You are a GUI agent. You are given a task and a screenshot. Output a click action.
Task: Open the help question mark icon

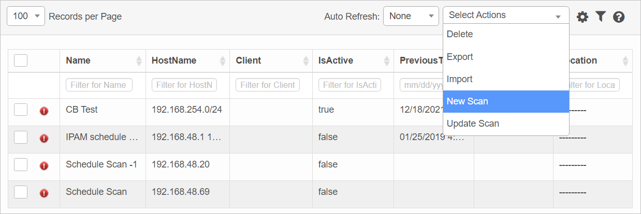click(x=618, y=17)
